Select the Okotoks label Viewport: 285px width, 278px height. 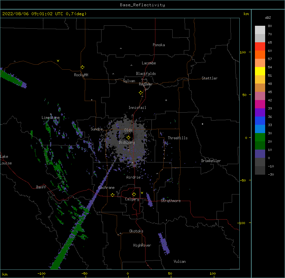pyautogui.click(x=136, y=231)
